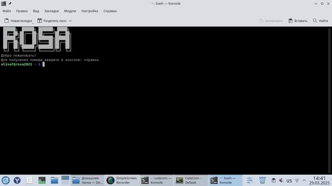Click the Вставить toolbar button

[x=298, y=21]
